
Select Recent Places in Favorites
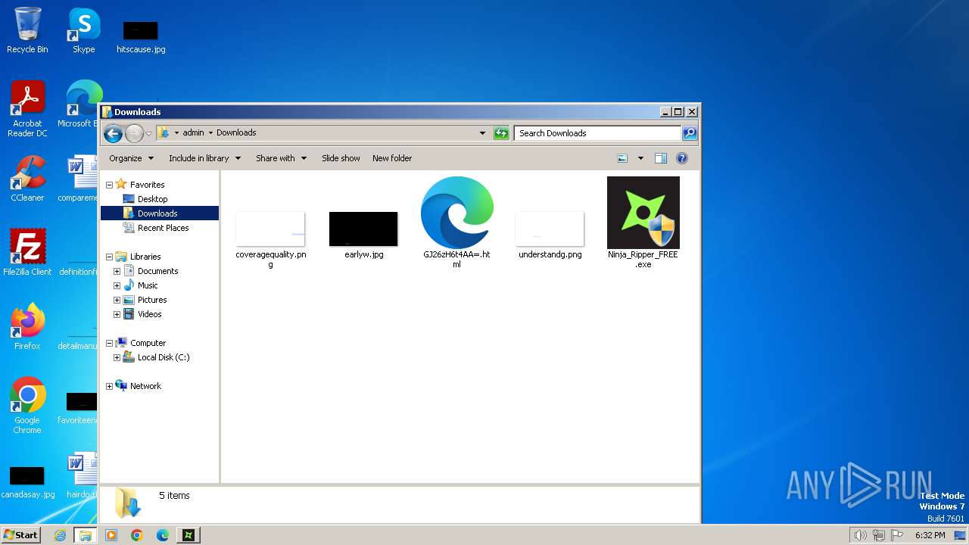tap(163, 228)
